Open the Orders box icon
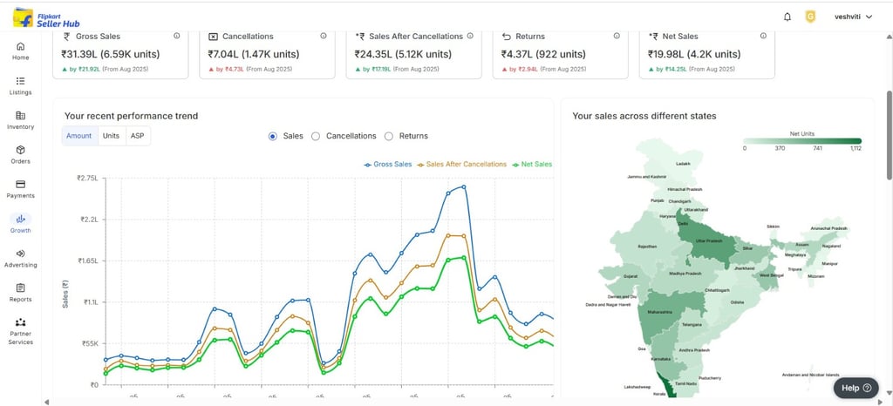Viewport: 893px width, 406px height. [21, 150]
